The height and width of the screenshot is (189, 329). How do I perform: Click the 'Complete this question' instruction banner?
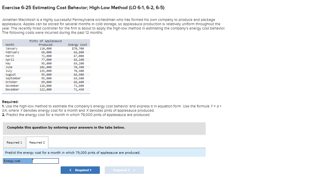[104, 129]
